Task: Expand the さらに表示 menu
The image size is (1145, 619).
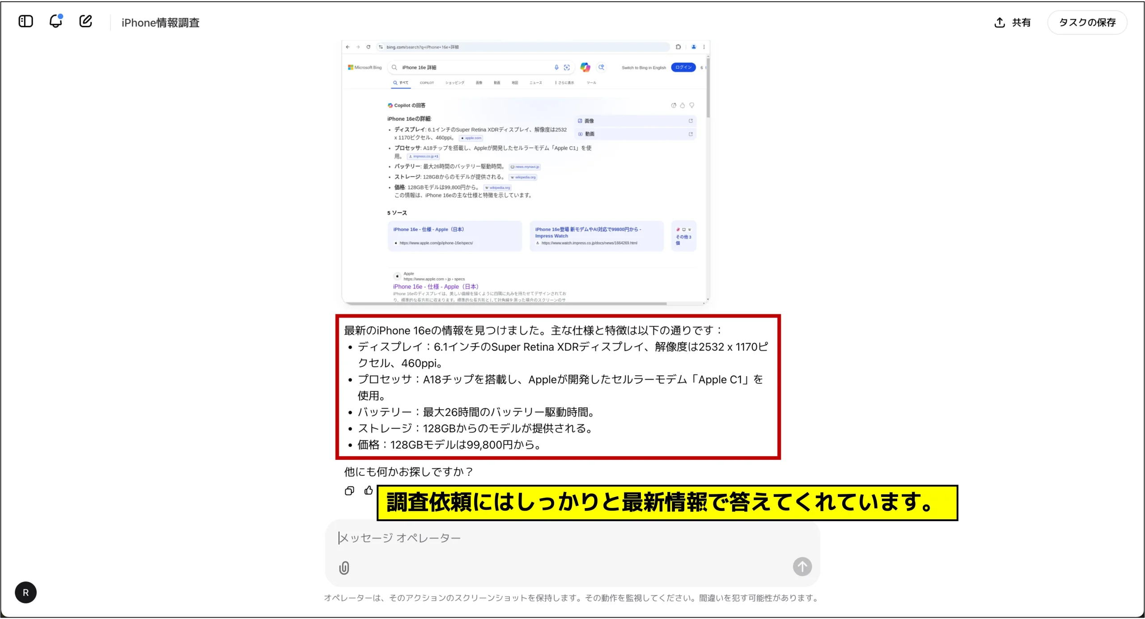Action: 565,83
